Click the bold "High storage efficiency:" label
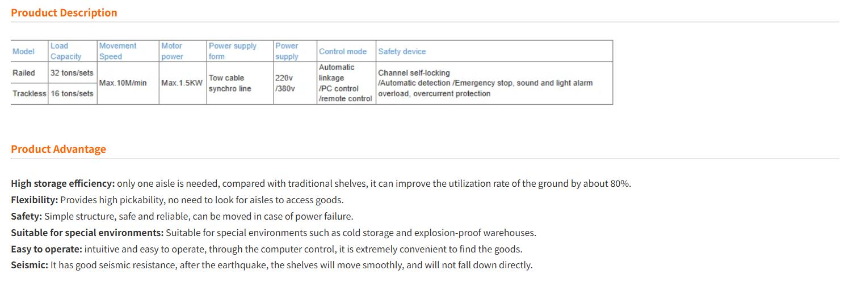Viewport: 853px width, 283px height. [63, 183]
